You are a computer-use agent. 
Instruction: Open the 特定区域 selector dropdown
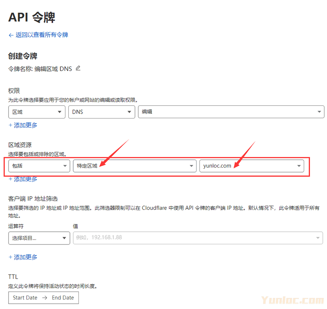coord(135,166)
